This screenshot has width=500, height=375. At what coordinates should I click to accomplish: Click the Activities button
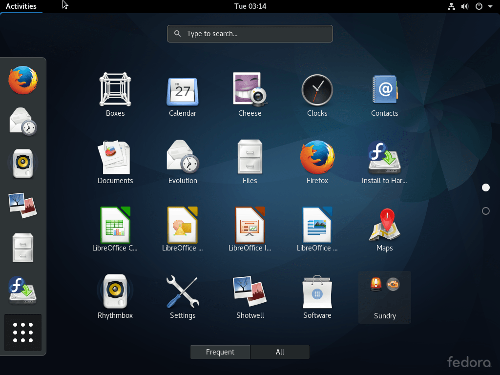coord(21,6)
